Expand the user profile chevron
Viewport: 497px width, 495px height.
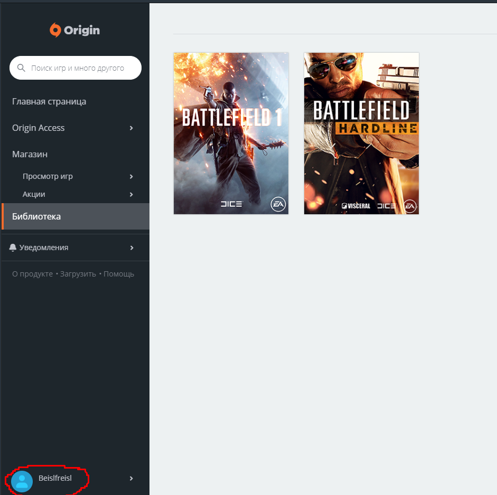click(131, 478)
